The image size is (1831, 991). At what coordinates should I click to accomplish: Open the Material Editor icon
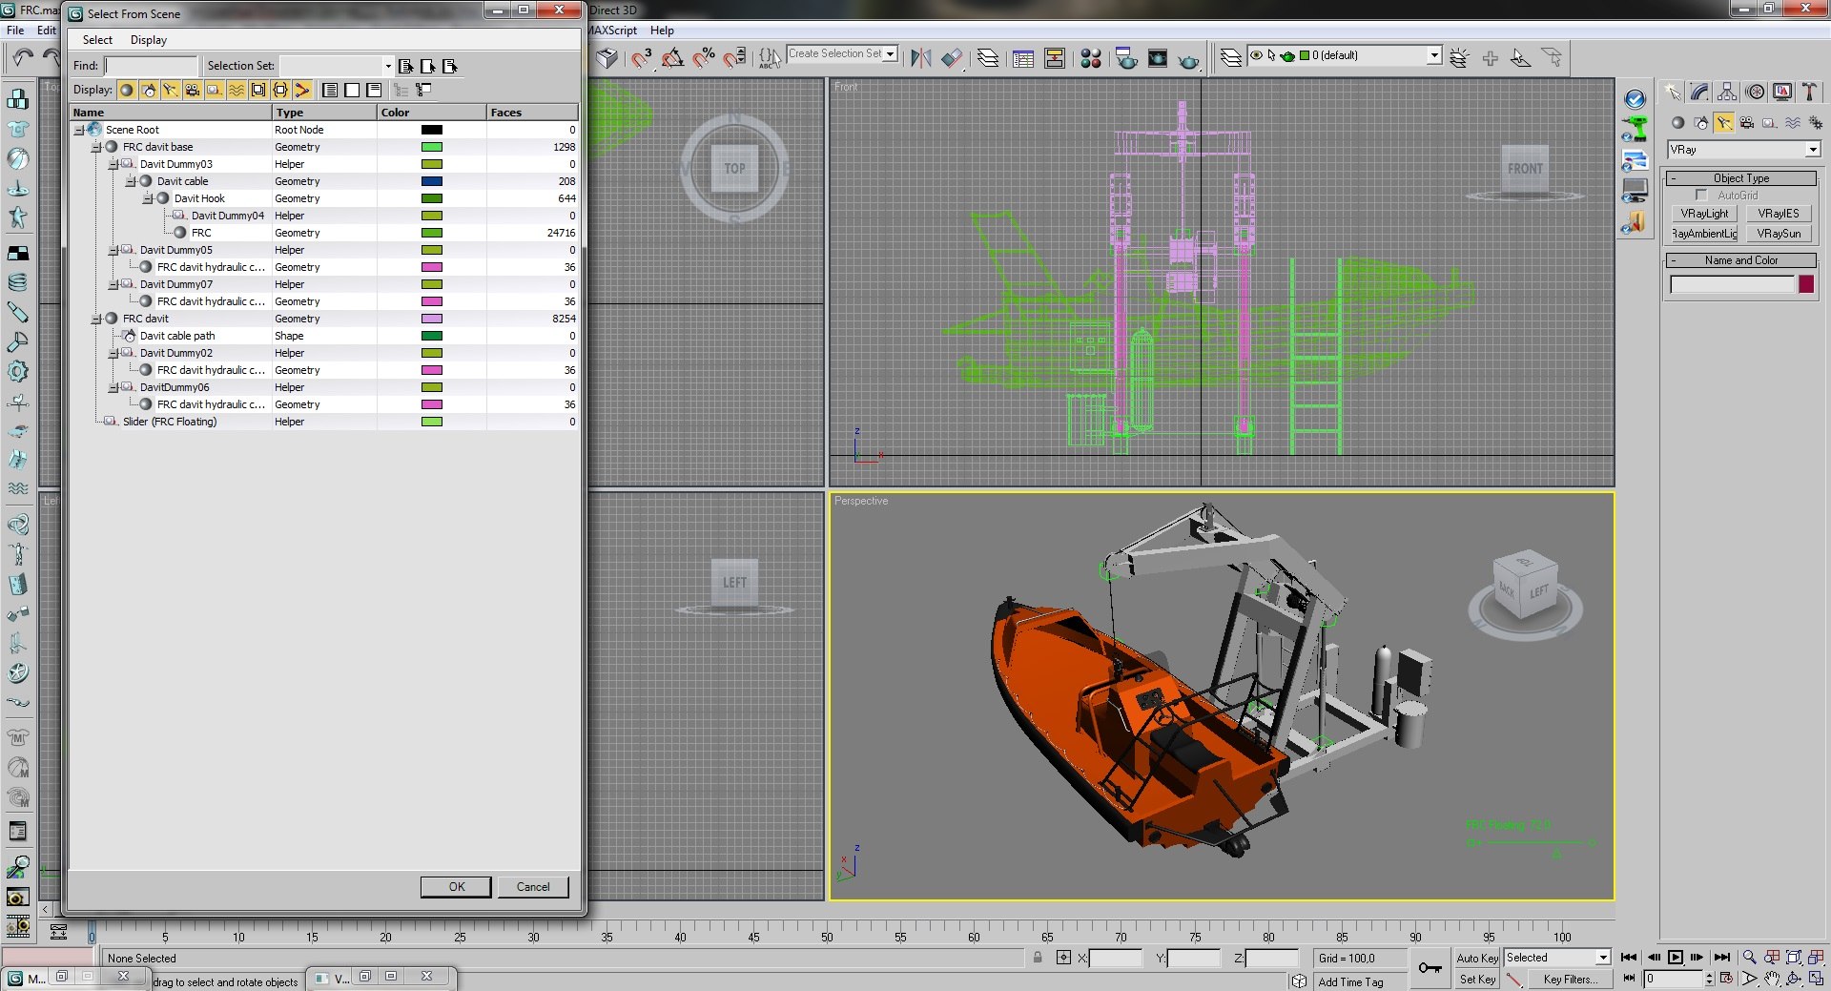[x=1091, y=58]
